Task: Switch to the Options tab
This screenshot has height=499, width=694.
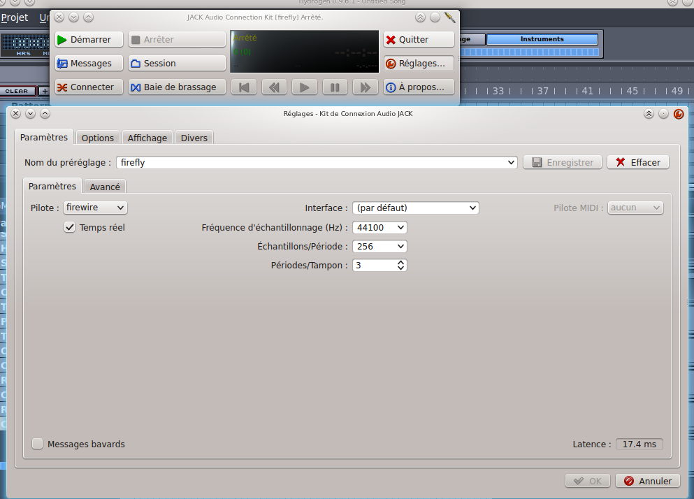Action: pyautogui.click(x=97, y=138)
